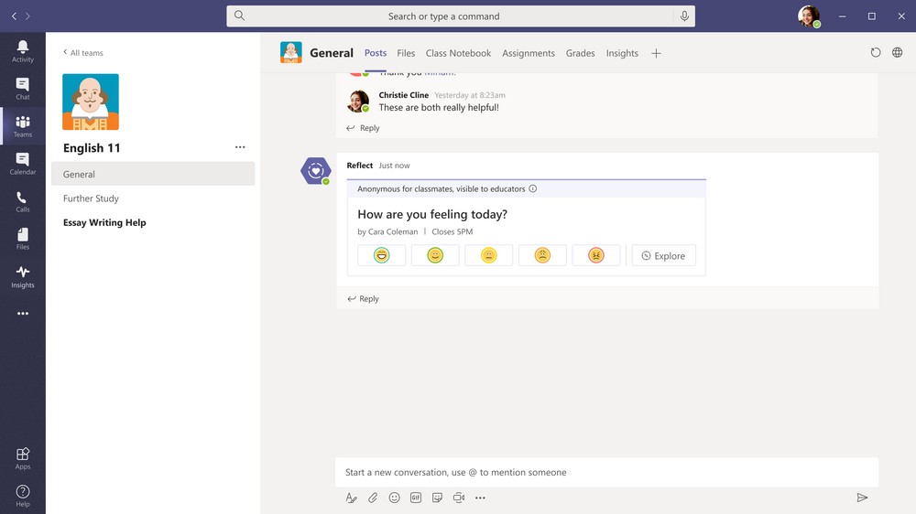
Task: Click Christie Cline's avatar
Action: [x=359, y=101]
